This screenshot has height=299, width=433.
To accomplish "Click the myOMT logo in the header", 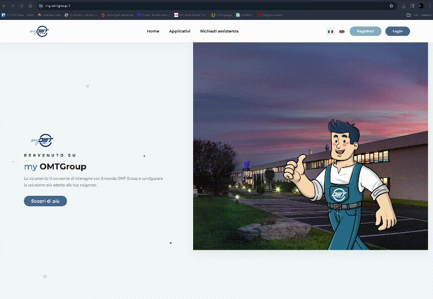I will [x=39, y=31].
